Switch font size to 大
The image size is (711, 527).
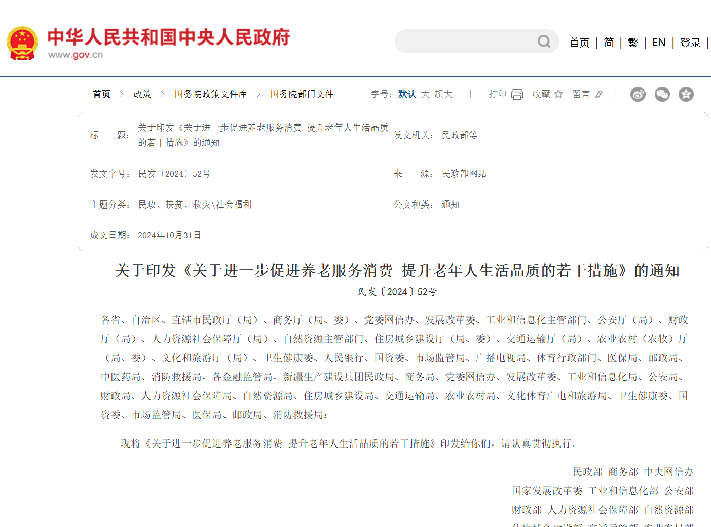coord(425,94)
